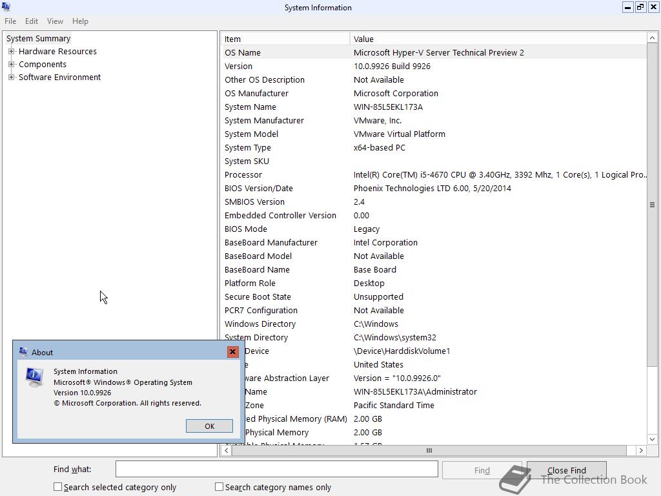Select the Other OS Description row
This screenshot has height=496, width=661.
433,79
